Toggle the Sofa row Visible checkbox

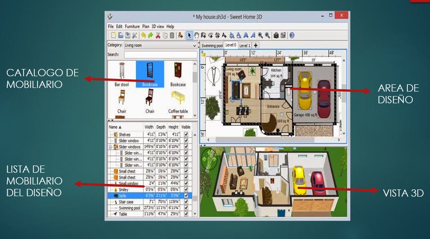tap(186, 196)
